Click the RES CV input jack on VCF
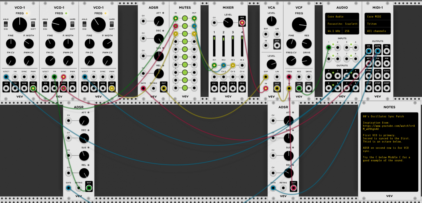Viewport: 422px width, 203px height. coord(299,77)
